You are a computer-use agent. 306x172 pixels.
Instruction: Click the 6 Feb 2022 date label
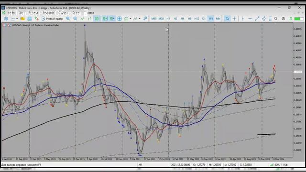pyautogui.click(x=178, y=159)
